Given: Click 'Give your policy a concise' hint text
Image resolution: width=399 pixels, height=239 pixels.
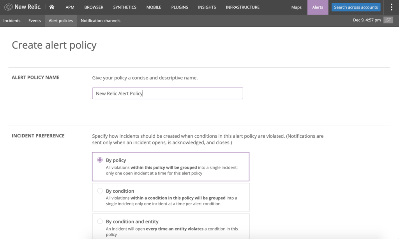Looking at the screenshot, I should [145, 78].
